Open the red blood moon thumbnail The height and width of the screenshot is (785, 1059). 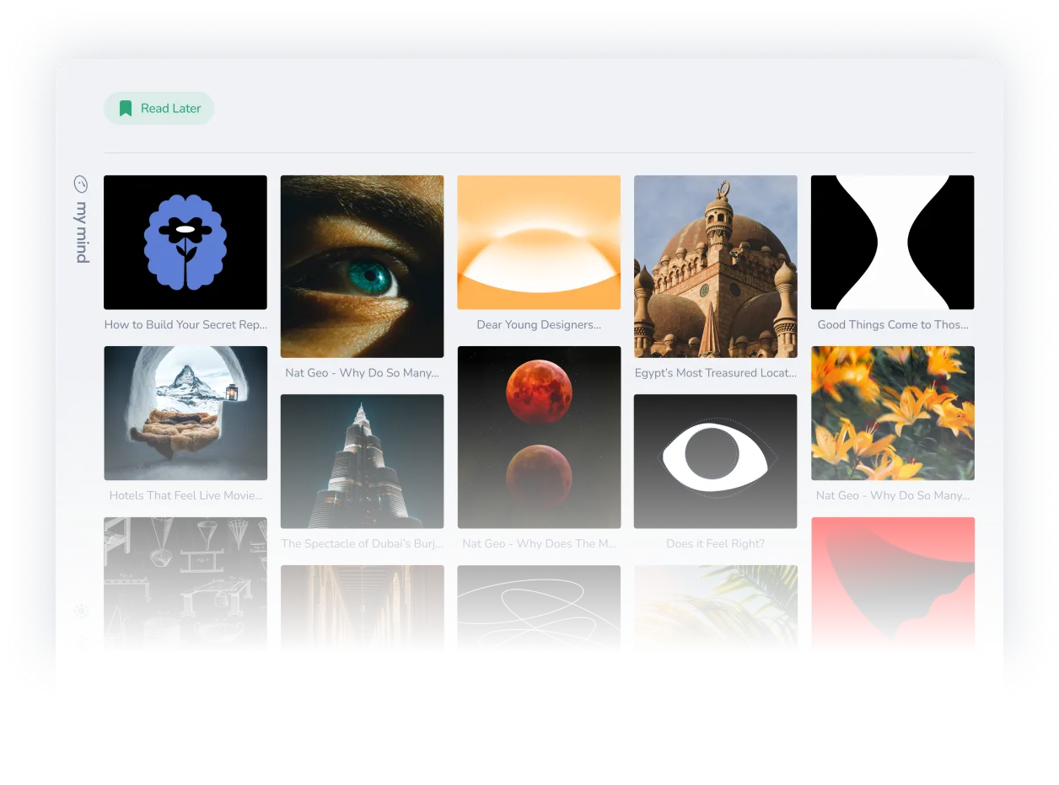click(539, 437)
